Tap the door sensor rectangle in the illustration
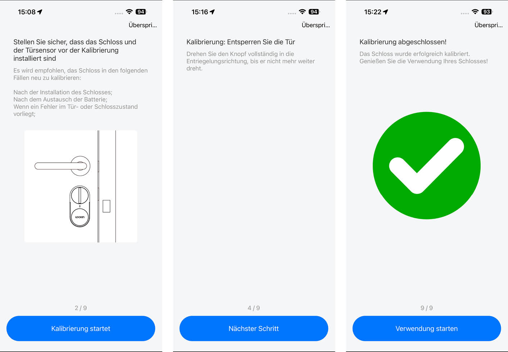This screenshot has width=508, height=352. point(106,206)
